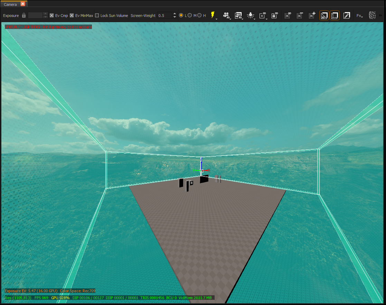Click the 3D camera icon
The width and height of the screenshot is (386, 305).
click(x=226, y=16)
